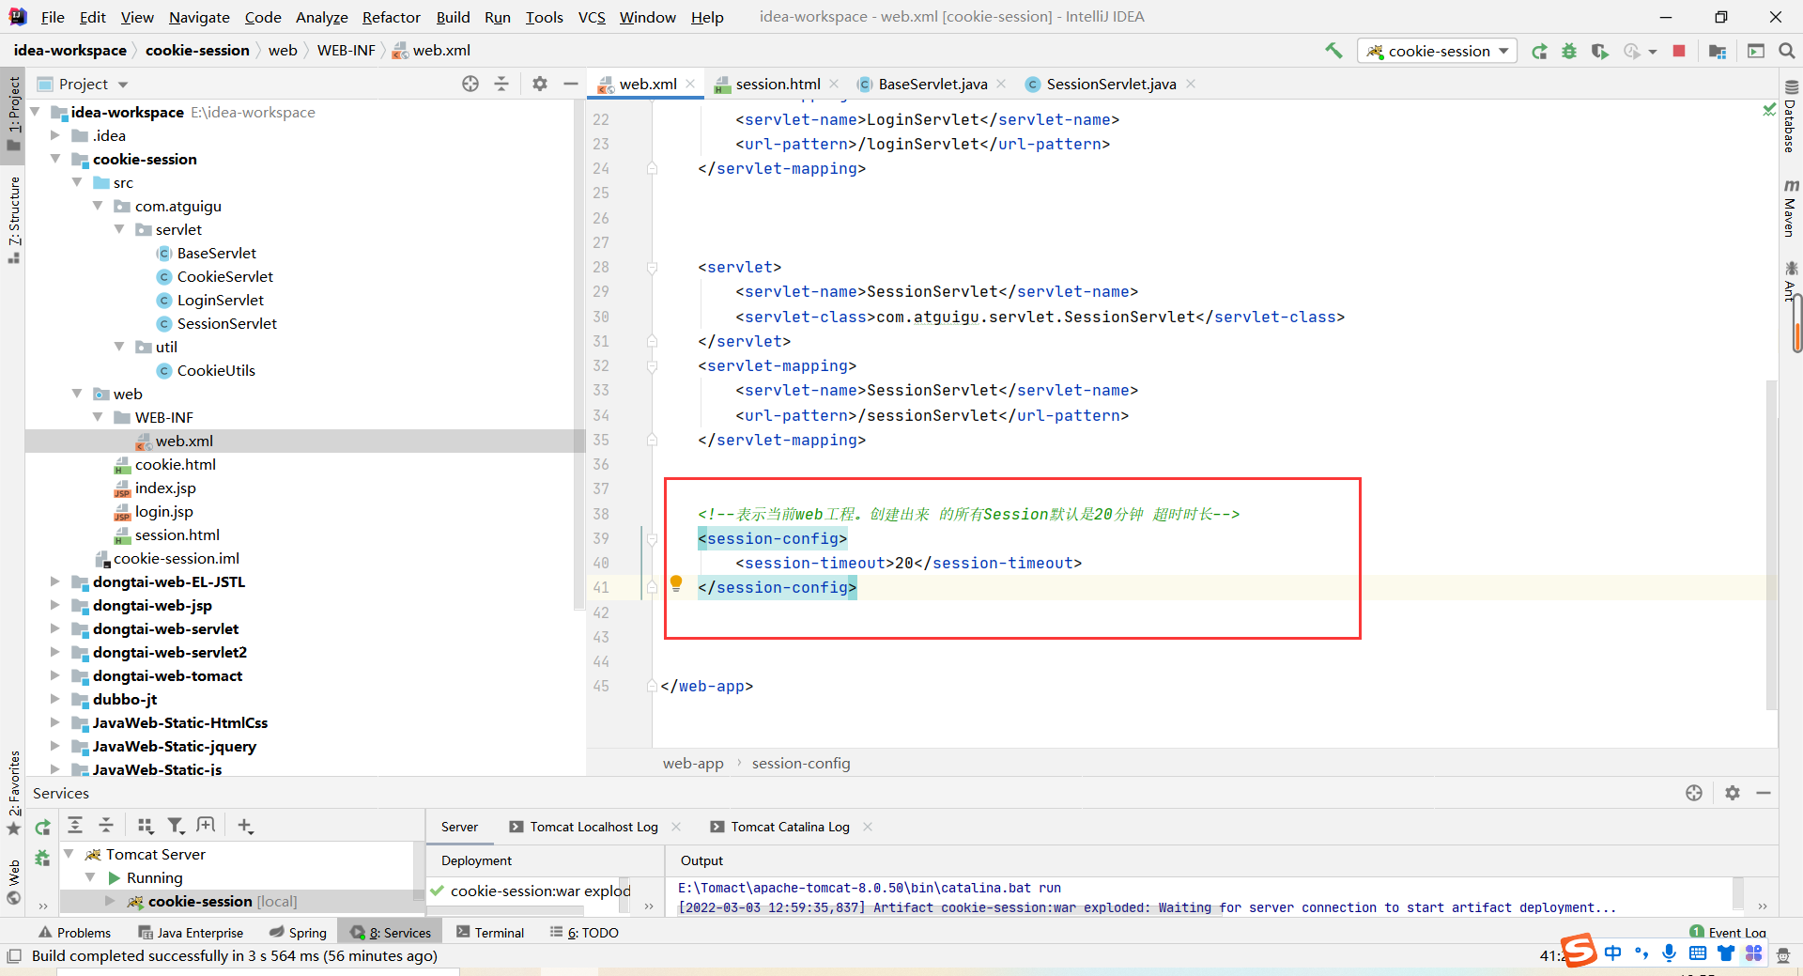Viewport: 1803px width, 976px height.
Task: Open the Group By option in Services
Action: coord(145,826)
